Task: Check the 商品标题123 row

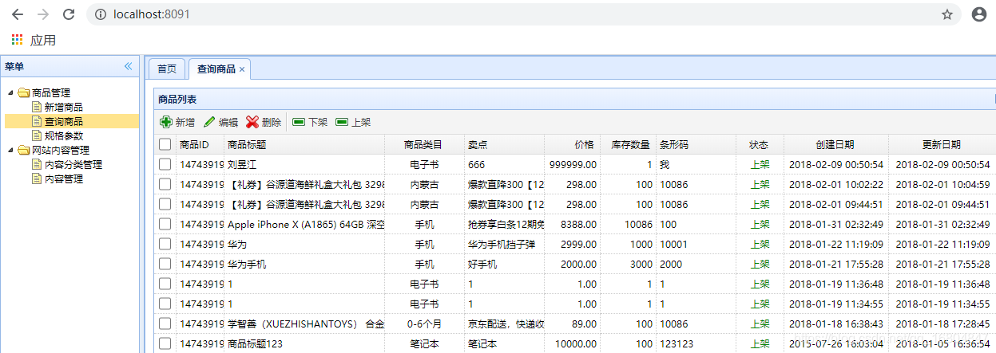Action: [165, 343]
